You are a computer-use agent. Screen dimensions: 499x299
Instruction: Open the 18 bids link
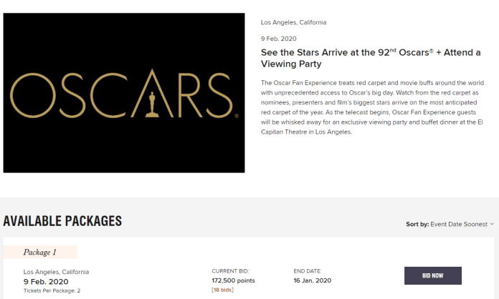point(222,290)
